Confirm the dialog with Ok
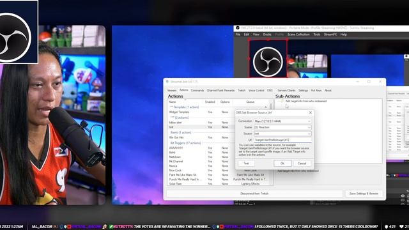 click(282, 164)
